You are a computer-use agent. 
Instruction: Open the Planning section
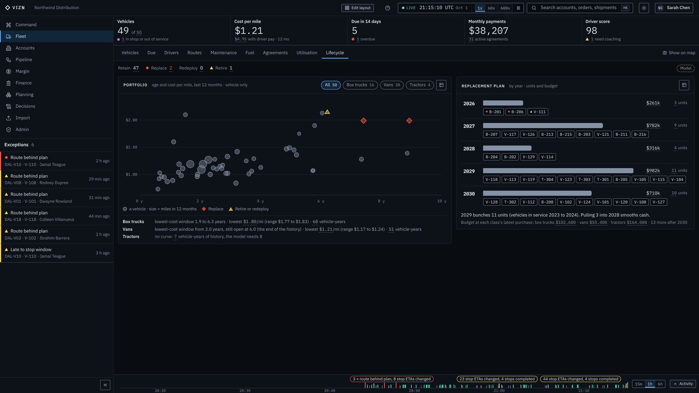[x=56, y=95]
